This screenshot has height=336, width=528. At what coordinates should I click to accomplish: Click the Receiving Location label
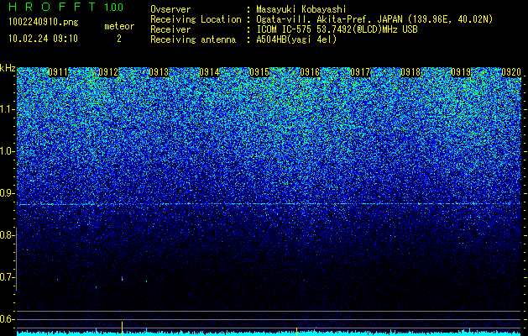[196, 19]
